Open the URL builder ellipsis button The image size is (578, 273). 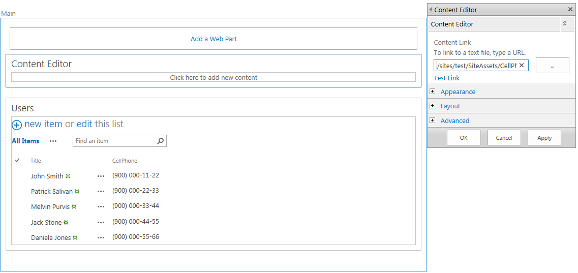552,66
